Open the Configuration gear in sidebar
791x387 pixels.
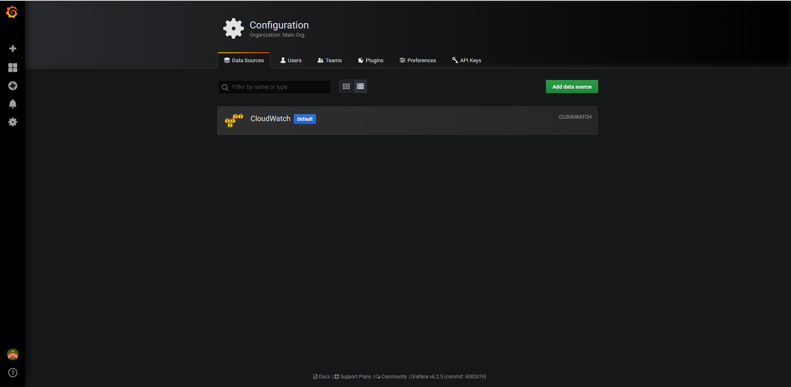coord(13,122)
